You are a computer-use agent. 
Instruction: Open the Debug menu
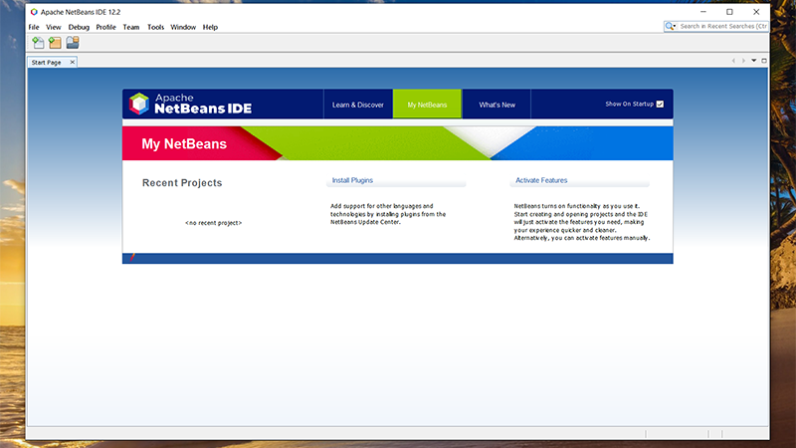(79, 27)
